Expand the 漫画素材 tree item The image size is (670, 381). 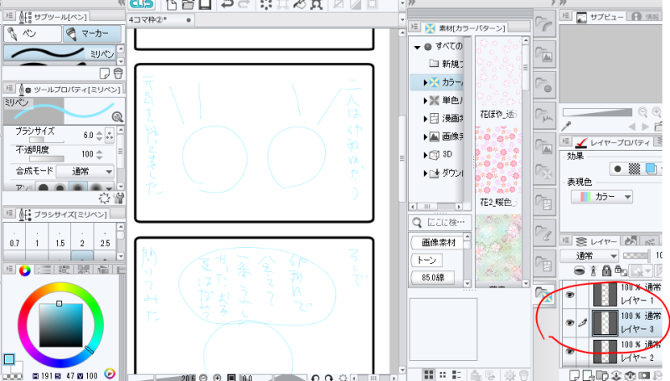(x=425, y=119)
